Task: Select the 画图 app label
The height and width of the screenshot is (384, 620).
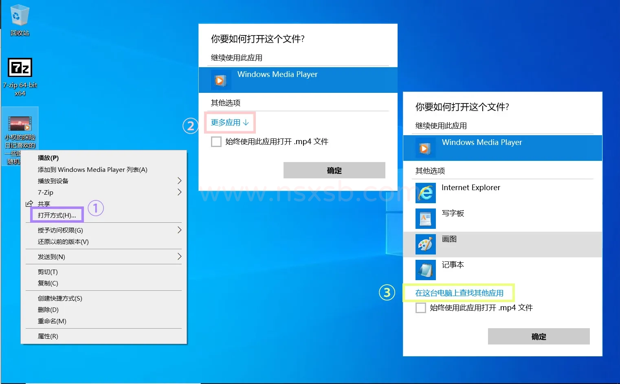Action: tap(449, 239)
